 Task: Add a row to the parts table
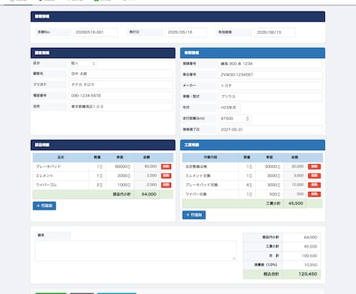point(44,206)
